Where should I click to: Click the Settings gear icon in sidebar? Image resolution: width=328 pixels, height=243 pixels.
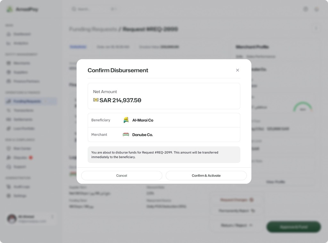coord(8,196)
